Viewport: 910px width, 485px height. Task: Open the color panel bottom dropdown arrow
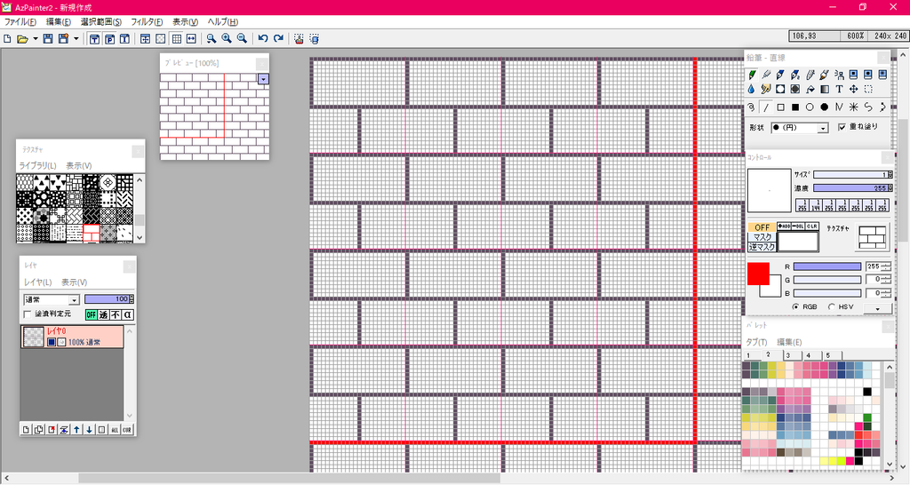(x=877, y=308)
